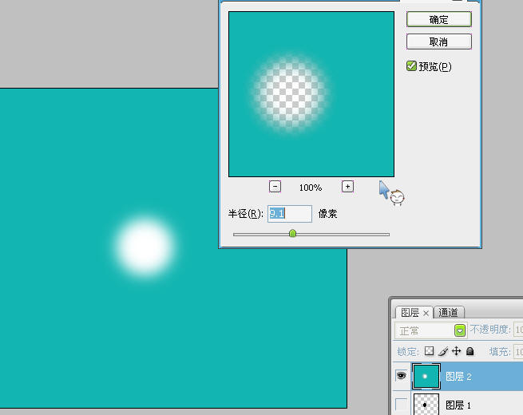Click the 填充 fill value field
This screenshot has width=523, height=415.
click(x=517, y=351)
